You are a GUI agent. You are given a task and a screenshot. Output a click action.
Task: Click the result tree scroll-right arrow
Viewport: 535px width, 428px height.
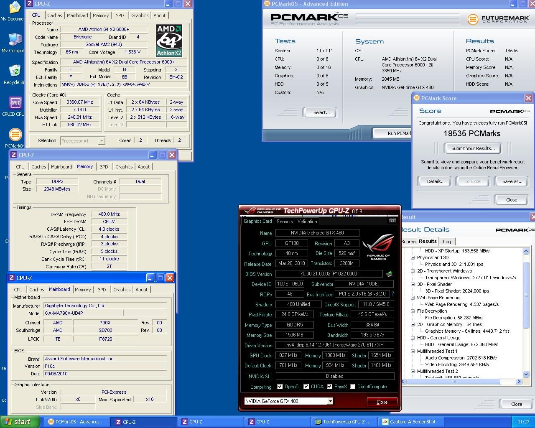519,381
